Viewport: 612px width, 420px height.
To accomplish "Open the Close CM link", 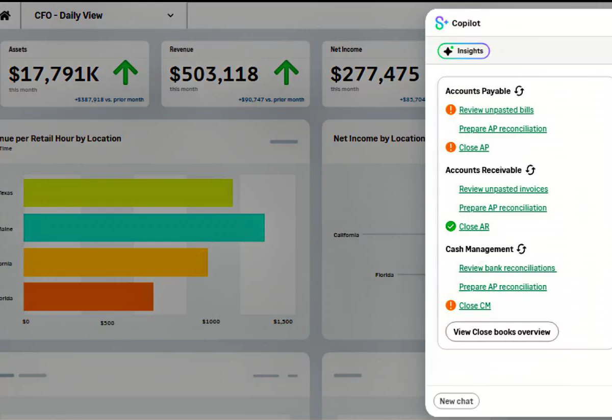I will pos(474,305).
